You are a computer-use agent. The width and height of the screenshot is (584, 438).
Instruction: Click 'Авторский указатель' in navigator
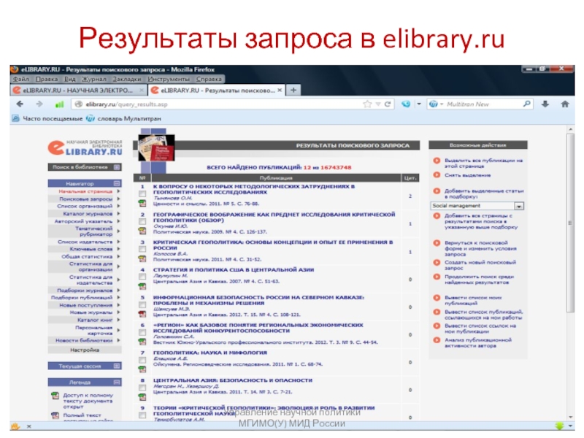(83, 221)
